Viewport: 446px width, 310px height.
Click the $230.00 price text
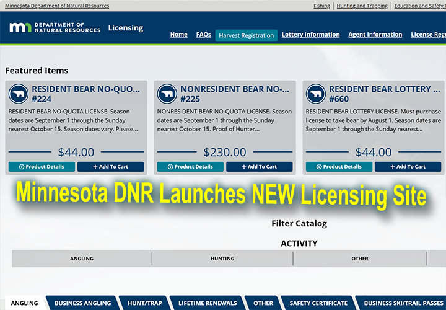[x=225, y=152]
